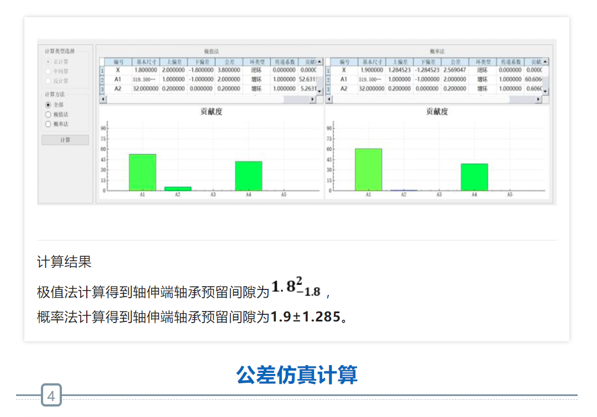The width and height of the screenshot is (597, 417).
Task: Select row header 1 in 概率法 table
Action: tap(328, 70)
